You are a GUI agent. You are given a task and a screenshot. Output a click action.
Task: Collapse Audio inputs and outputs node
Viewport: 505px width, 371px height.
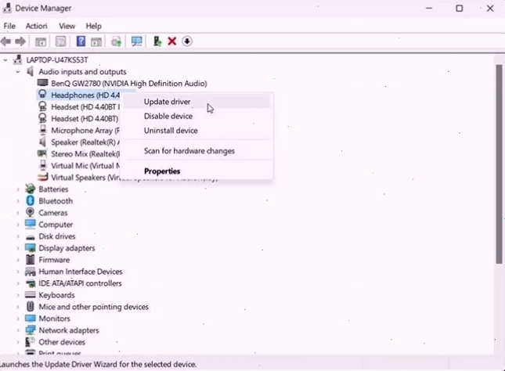(x=18, y=72)
